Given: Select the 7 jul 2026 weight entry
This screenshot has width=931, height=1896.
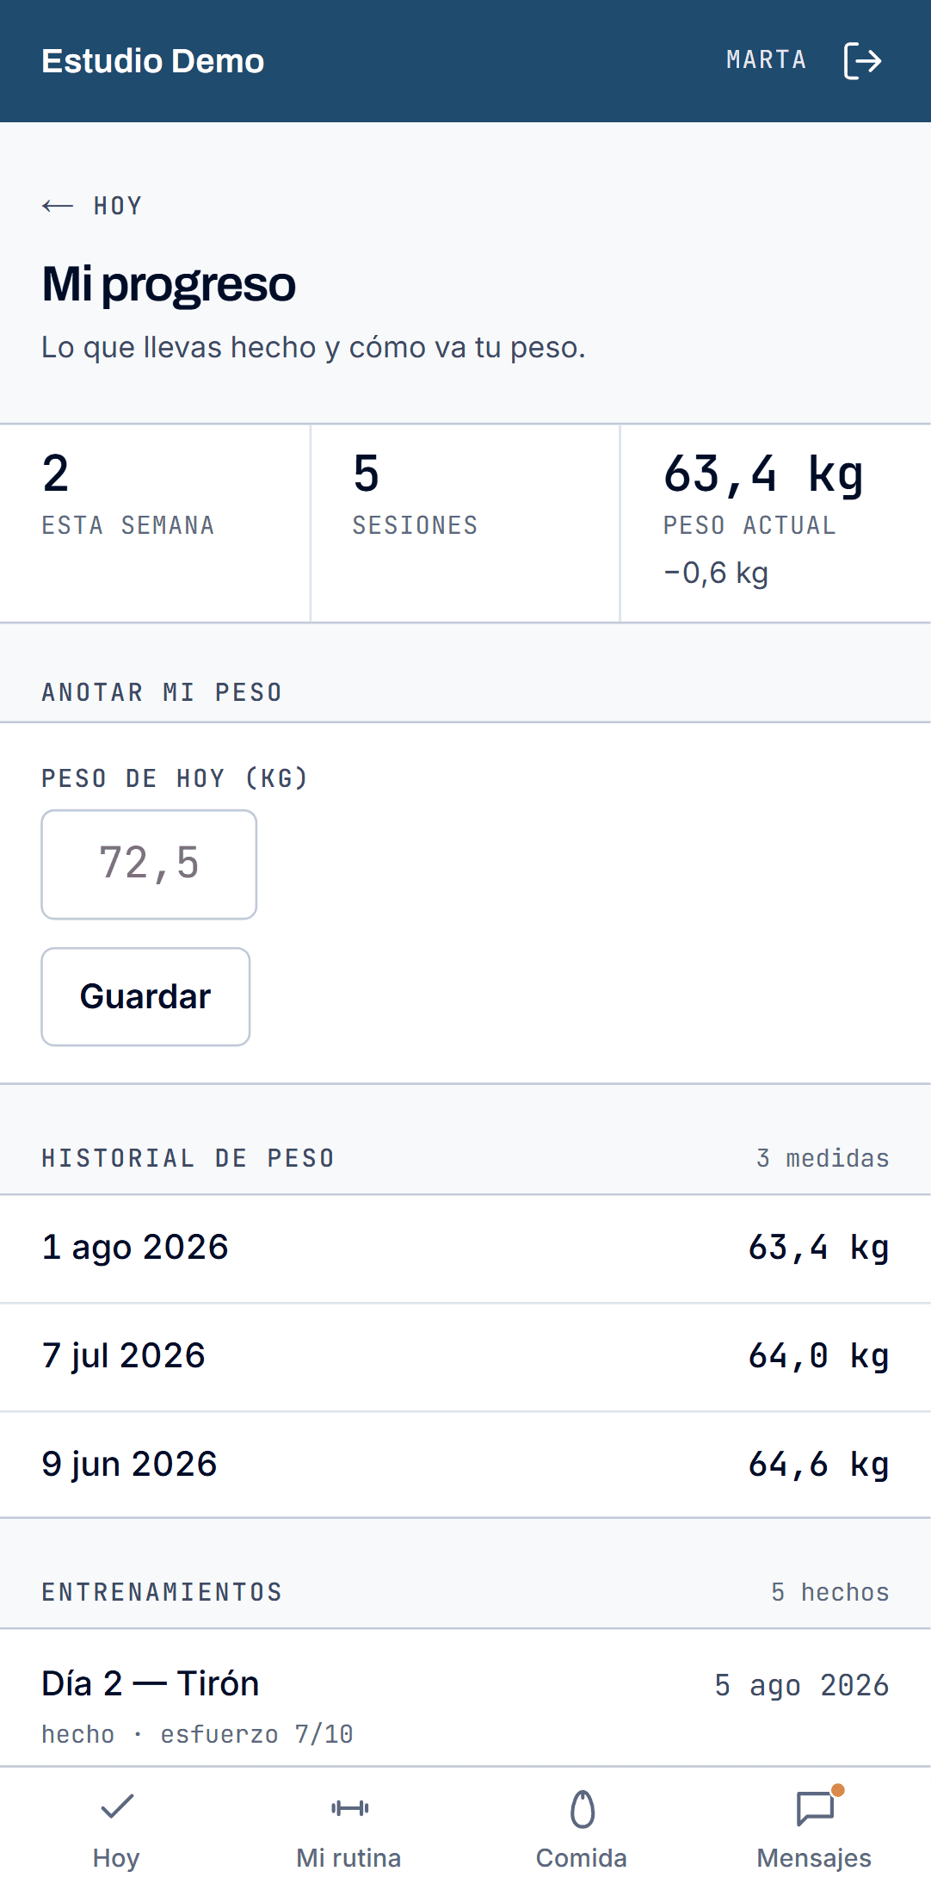Looking at the screenshot, I should (465, 1357).
